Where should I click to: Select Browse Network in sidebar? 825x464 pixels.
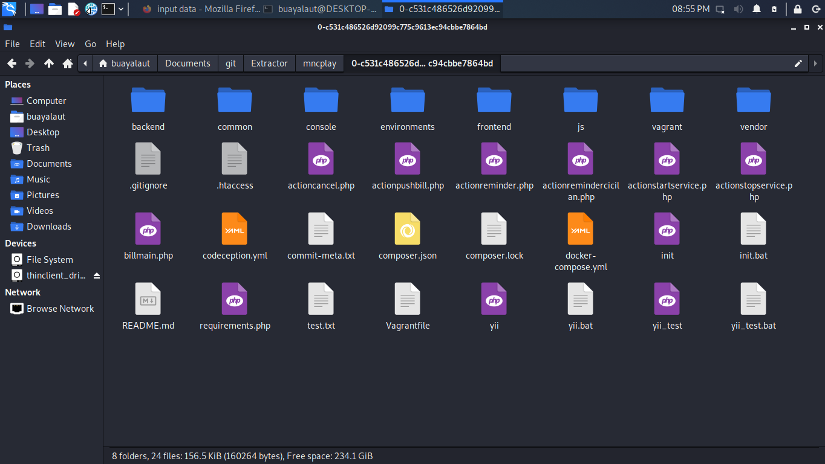click(x=60, y=309)
